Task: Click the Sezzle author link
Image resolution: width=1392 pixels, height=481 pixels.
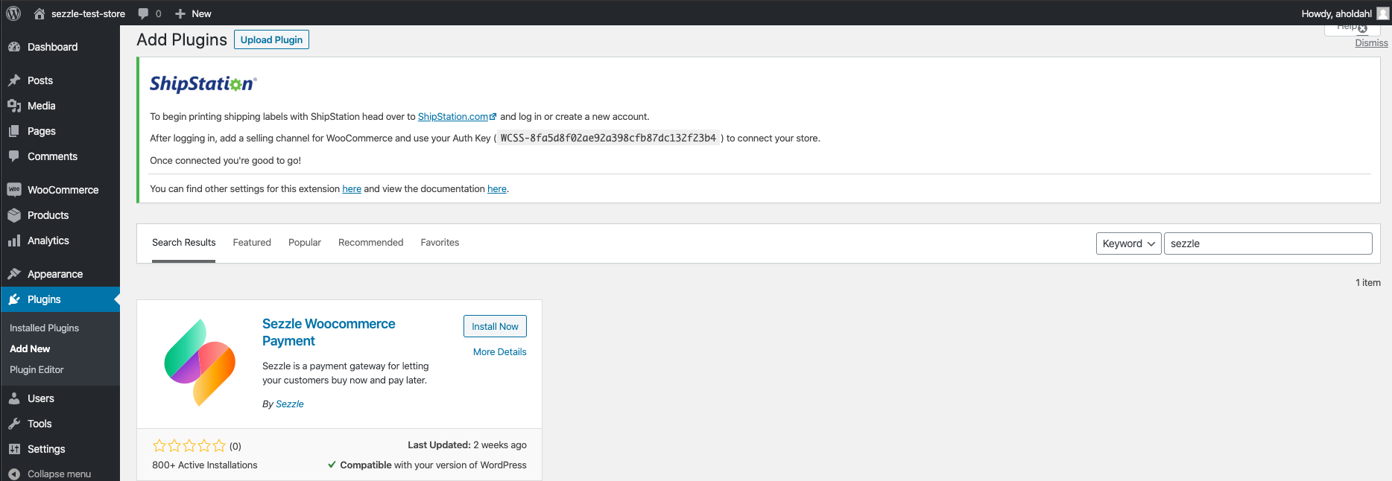Action: click(x=289, y=404)
